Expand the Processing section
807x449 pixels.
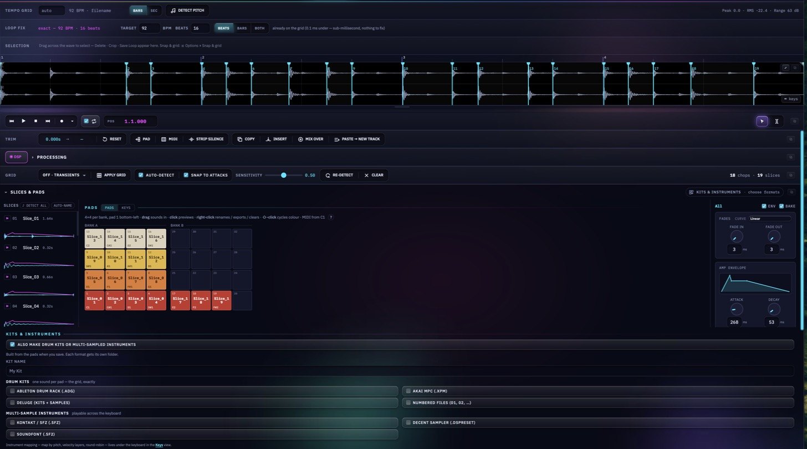point(49,157)
